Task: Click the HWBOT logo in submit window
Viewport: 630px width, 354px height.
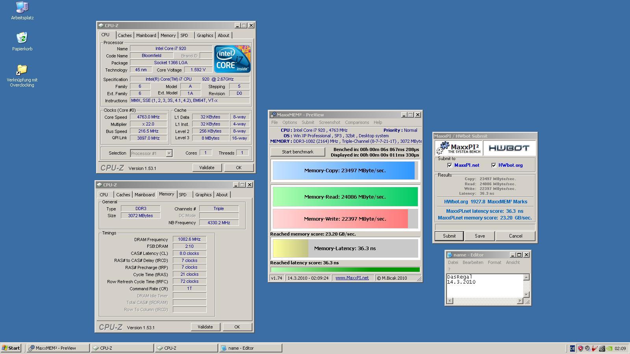Action: (x=509, y=148)
